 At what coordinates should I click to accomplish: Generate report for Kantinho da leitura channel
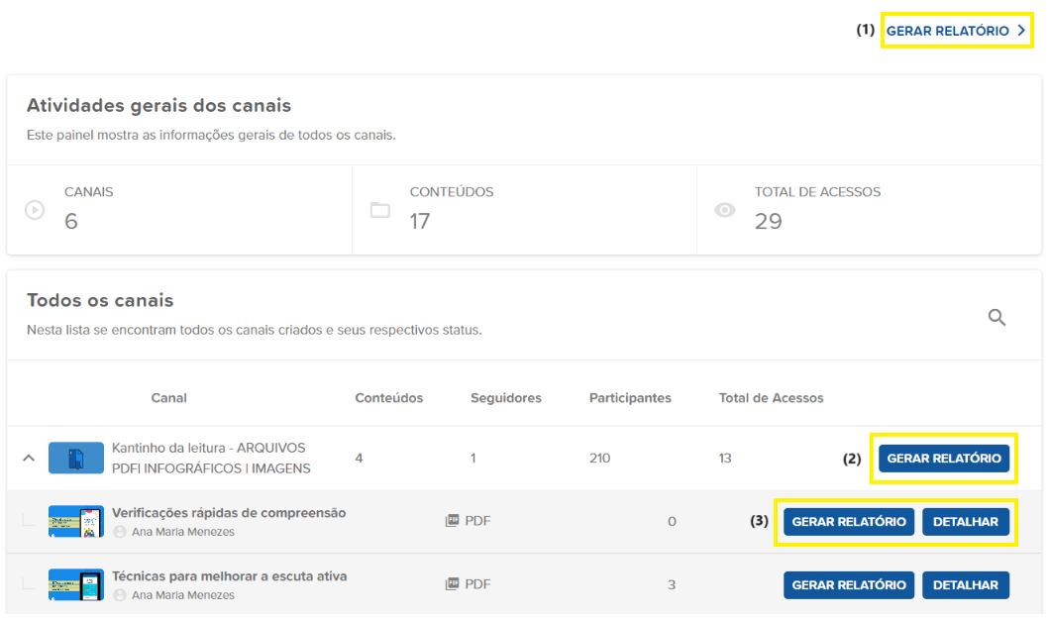(x=943, y=459)
